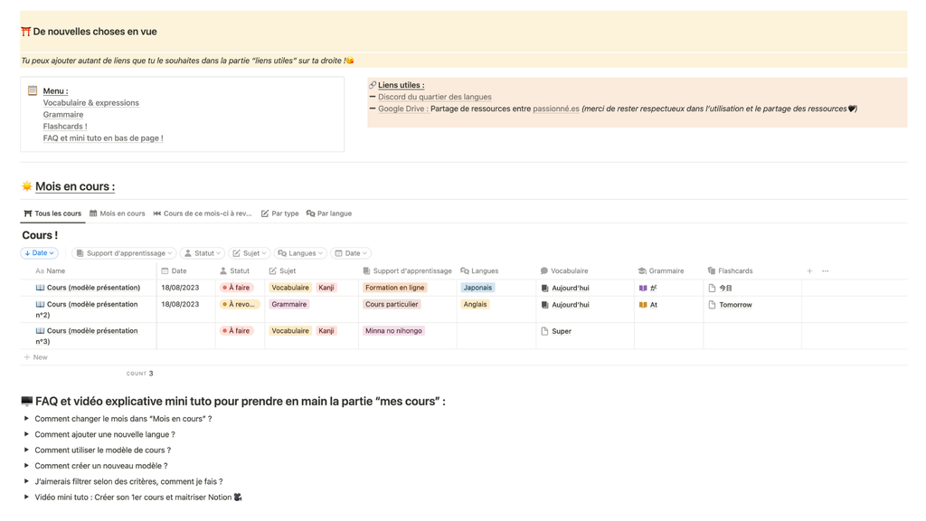Click the computer icon beside the FAQ heading
The width and height of the screenshot is (926, 521).
26,401
